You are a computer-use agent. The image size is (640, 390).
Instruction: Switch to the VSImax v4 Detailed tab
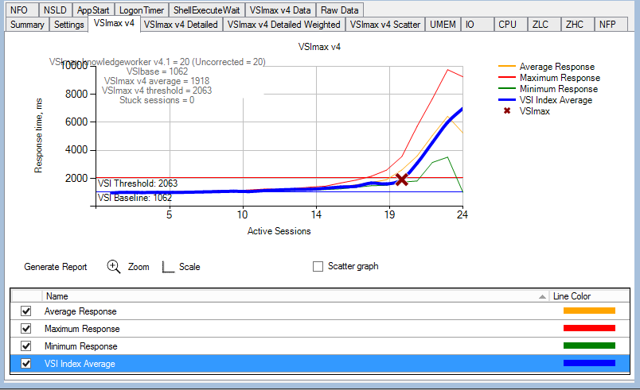click(182, 25)
